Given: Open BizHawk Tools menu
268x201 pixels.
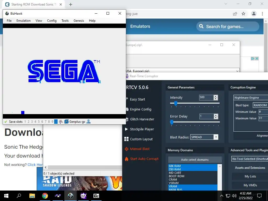Looking at the screenshot, I should [x=65, y=21].
